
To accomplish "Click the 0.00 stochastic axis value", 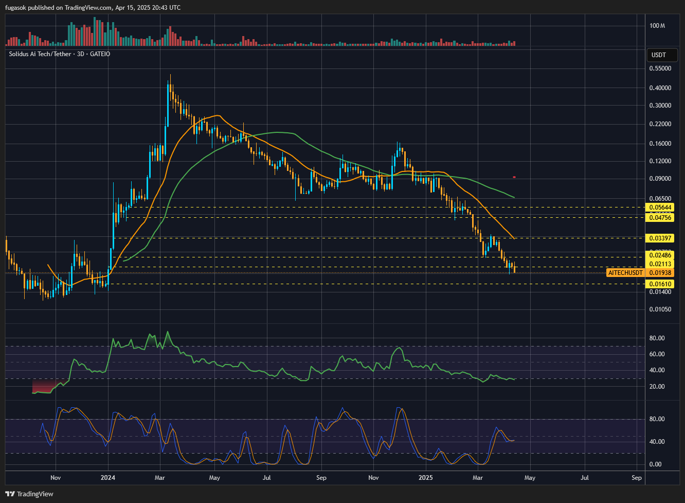I will click(x=656, y=464).
